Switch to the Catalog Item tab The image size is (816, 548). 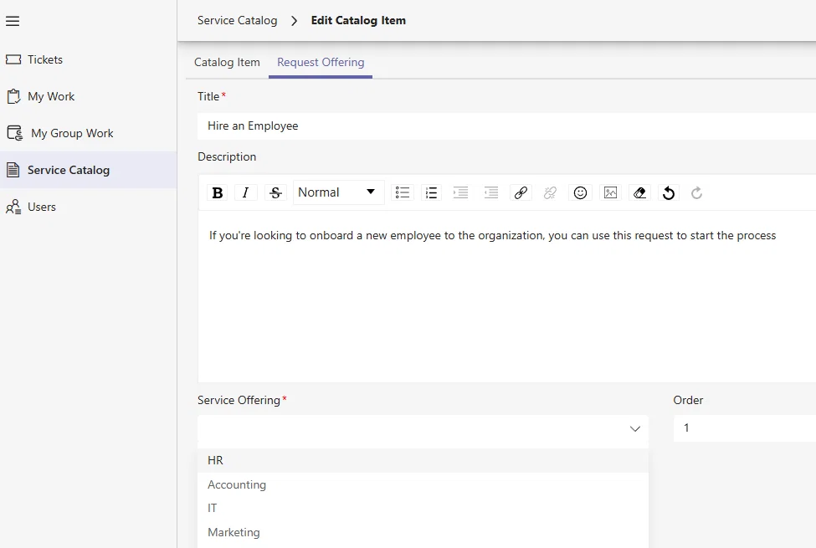[227, 63]
